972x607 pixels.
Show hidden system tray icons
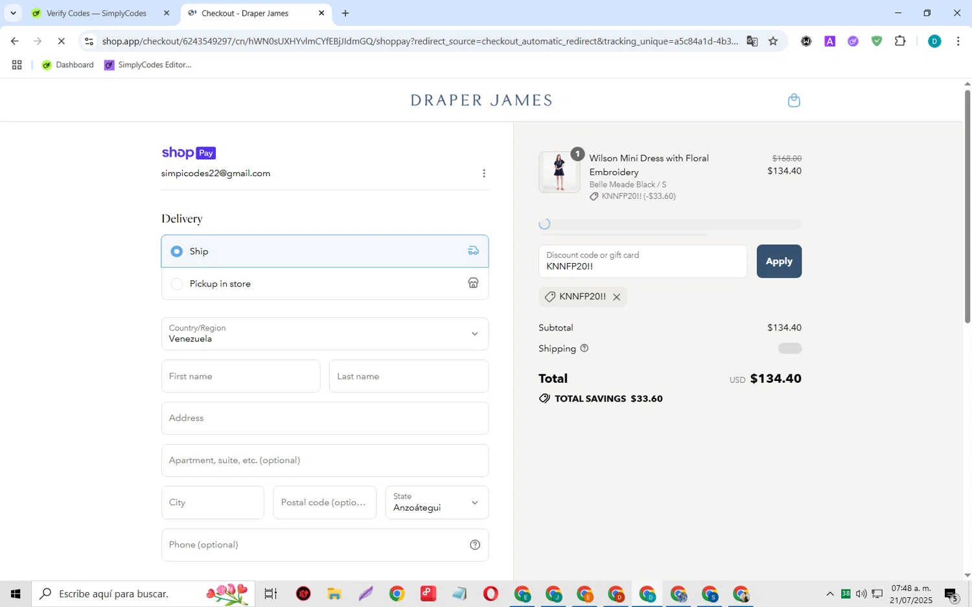click(x=830, y=593)
